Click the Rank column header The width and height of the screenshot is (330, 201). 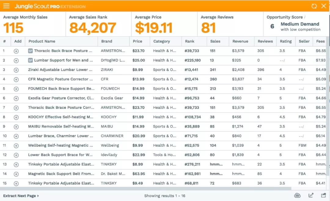(189, 41)
